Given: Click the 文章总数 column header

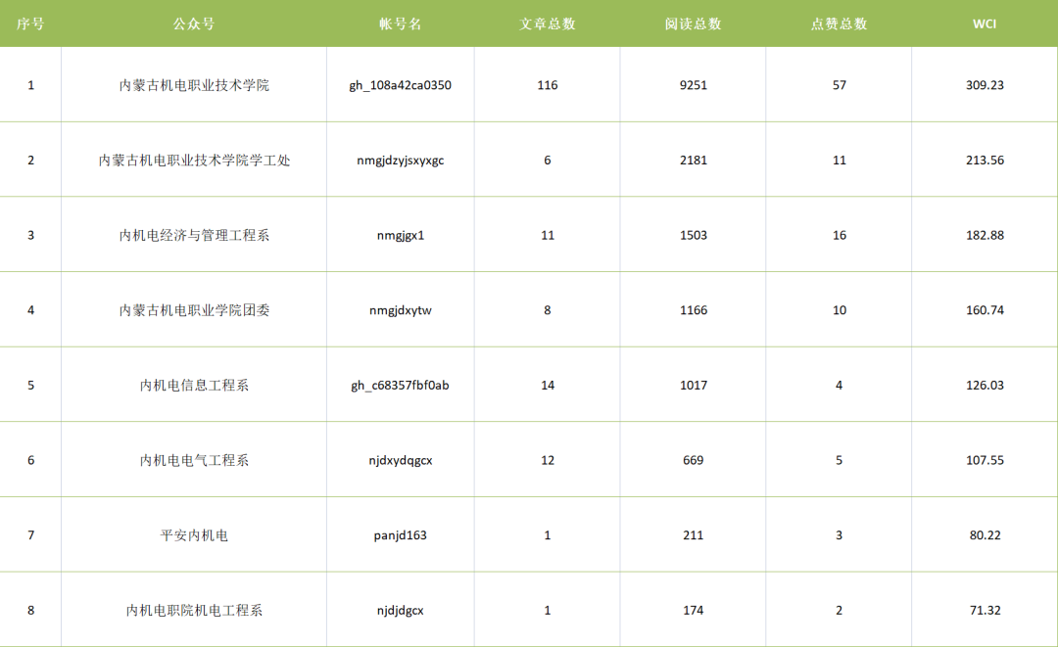Looking at the screenshot, I should coord(547,23).
